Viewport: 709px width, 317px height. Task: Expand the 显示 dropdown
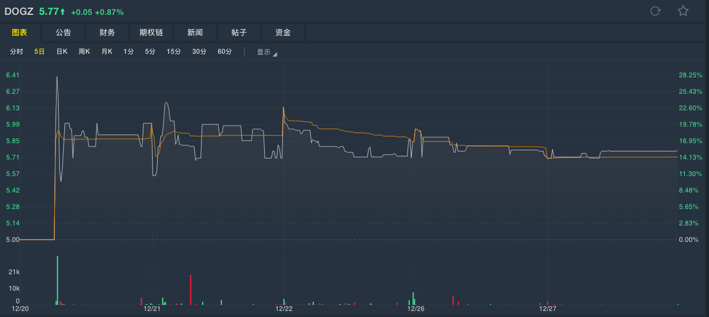click(267, 52)
